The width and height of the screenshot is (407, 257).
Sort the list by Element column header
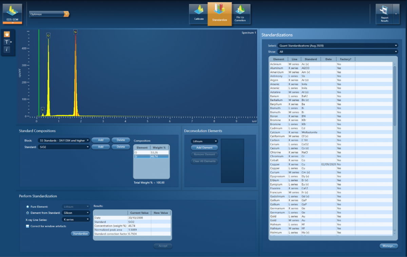[278, 59]
